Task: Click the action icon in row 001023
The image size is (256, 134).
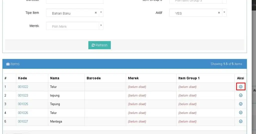Action: [x=240, y=95]
